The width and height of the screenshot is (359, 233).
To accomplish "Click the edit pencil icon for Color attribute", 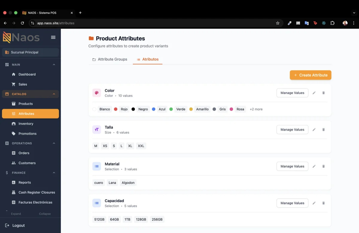I will pos(314,93).
